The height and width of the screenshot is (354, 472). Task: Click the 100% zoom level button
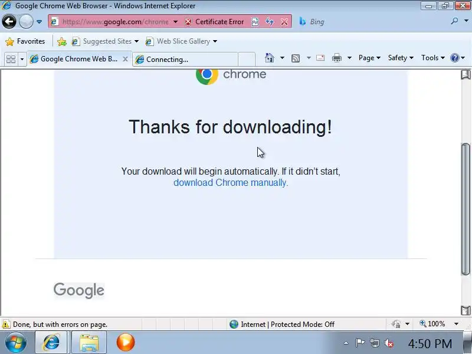pyautogui.click(x=432, y=324)
